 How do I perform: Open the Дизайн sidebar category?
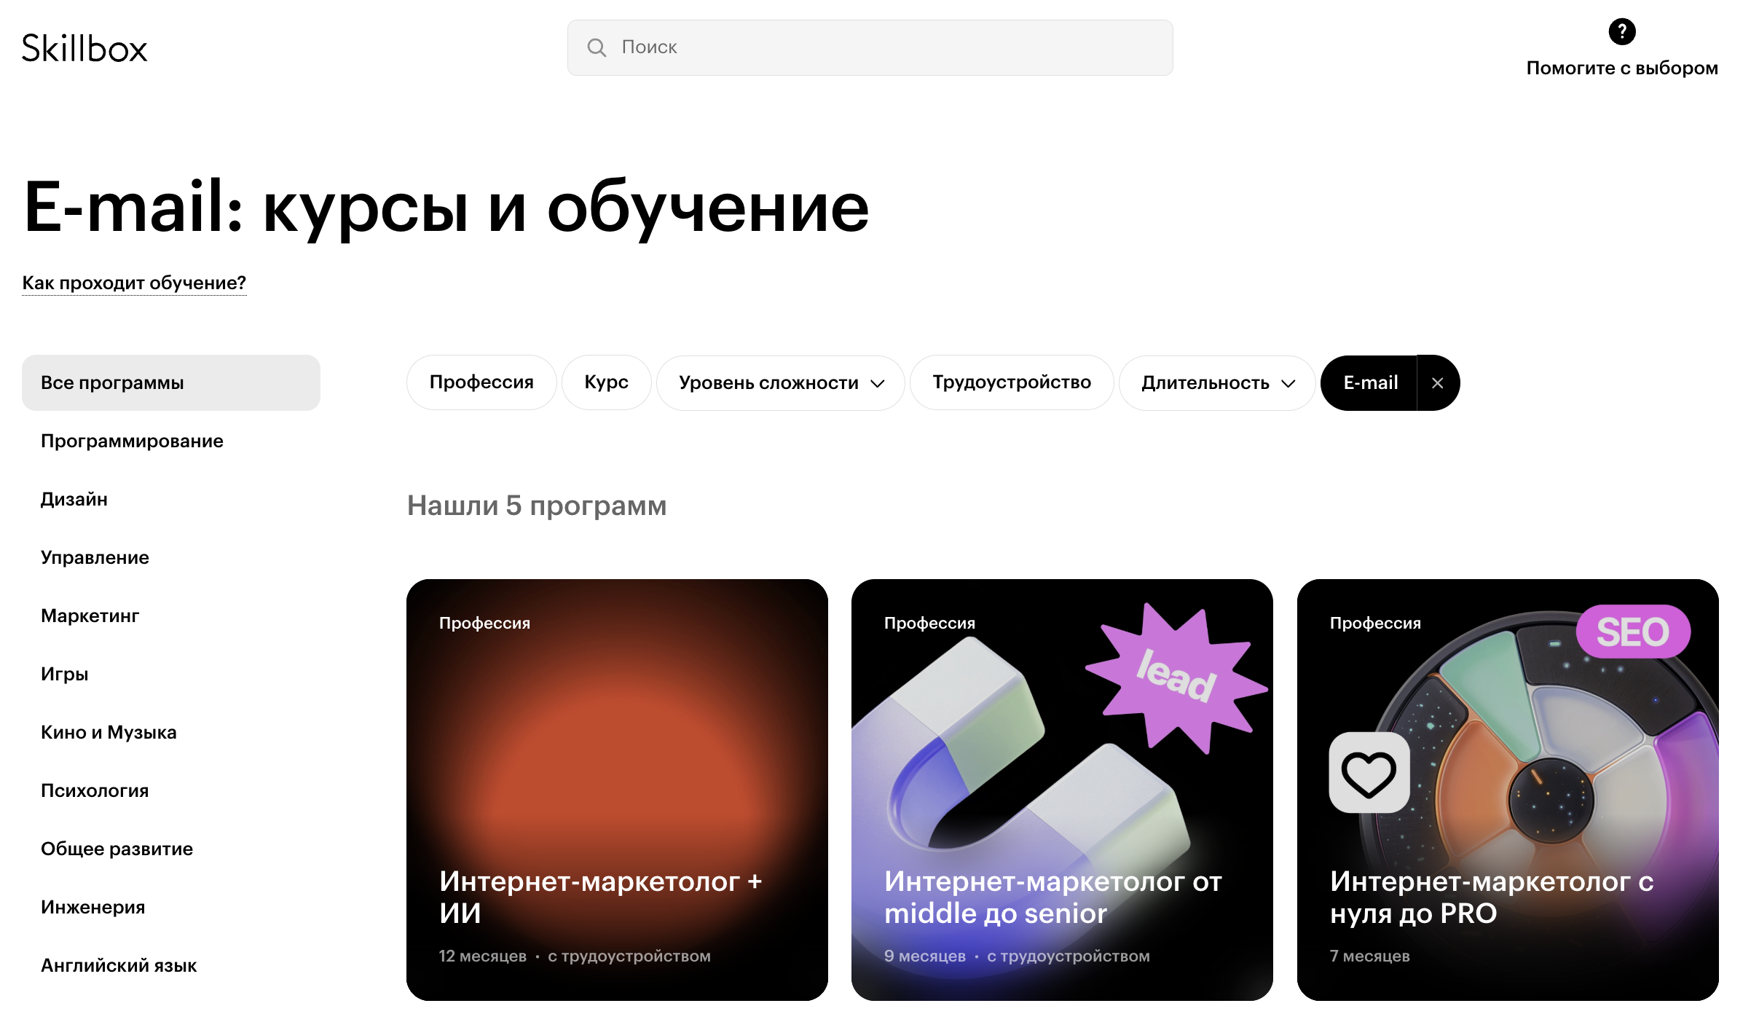point(74,500)
